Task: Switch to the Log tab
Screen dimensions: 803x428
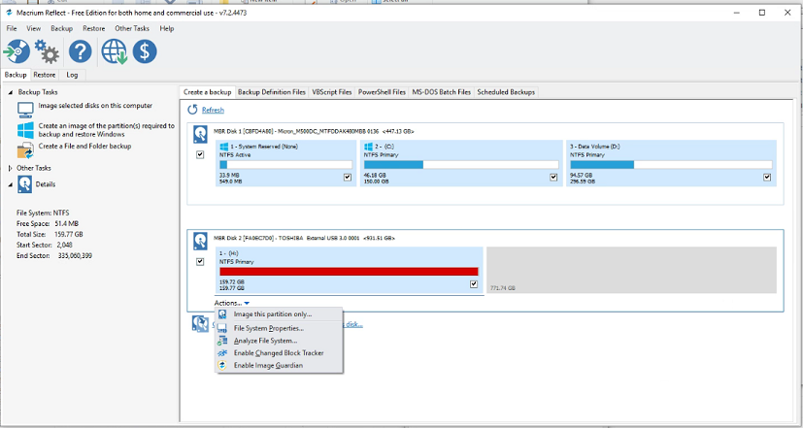Action: (72, 75)
